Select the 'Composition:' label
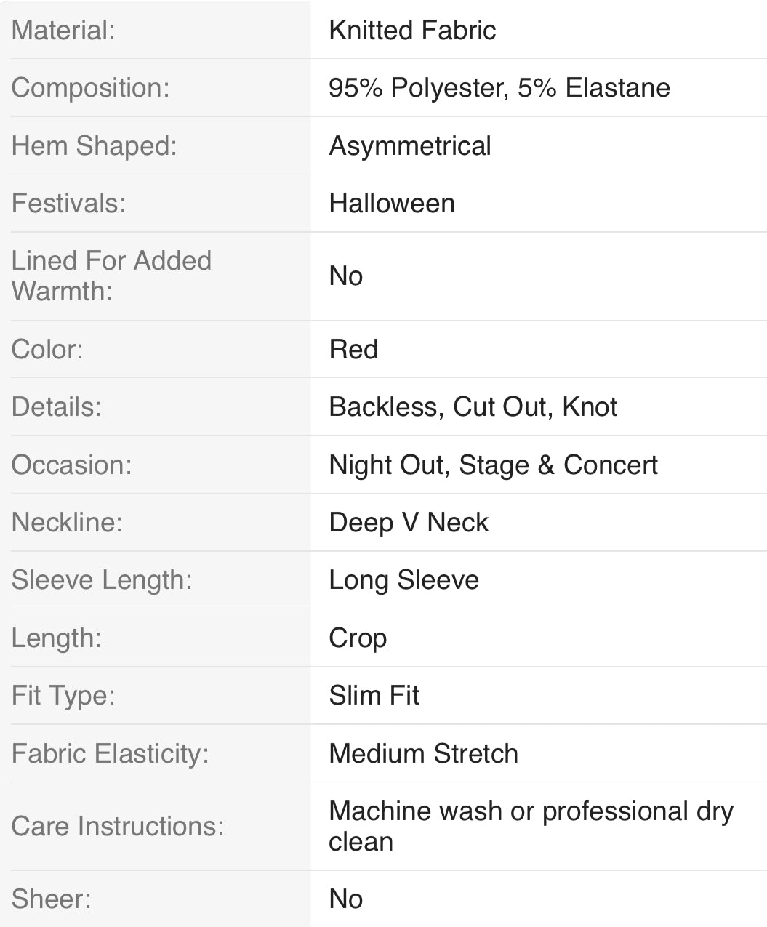This screenshot has height=927, width=767. click(x=90, y=88)
